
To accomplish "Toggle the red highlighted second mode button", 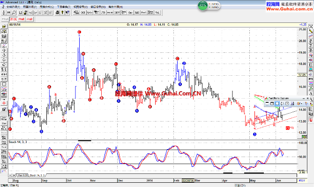I will coord(13,19).
